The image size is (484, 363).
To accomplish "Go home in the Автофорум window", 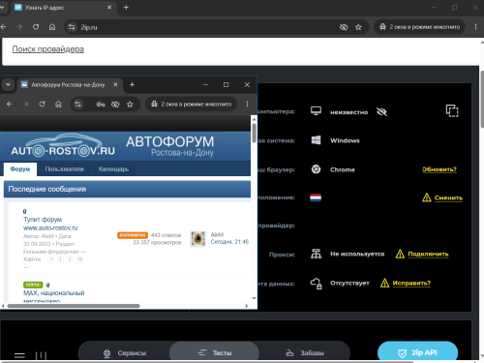I will (58, 104).
